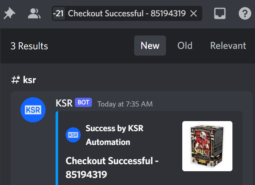Viewport: 255px width, 185px height.
Task: Toggle the member list icon
Action: (34, 13)
